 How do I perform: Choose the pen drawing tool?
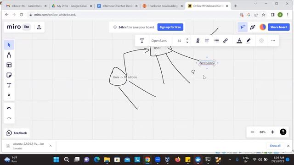9,55
